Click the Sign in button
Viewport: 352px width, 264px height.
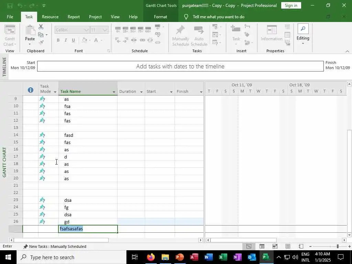pyautogui.click(x=291, y=5)
